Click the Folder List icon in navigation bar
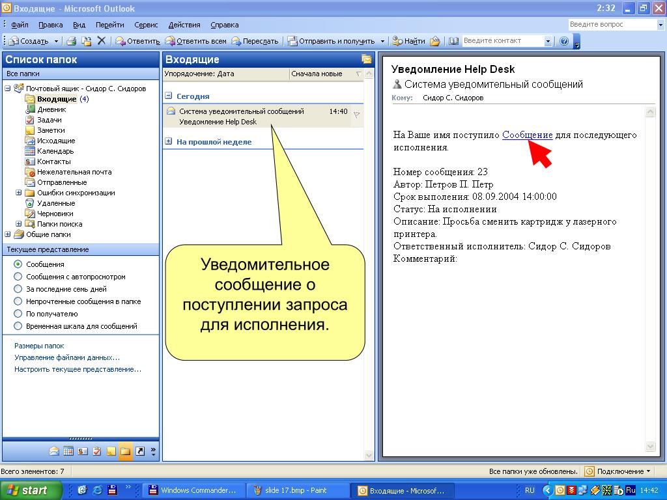Image resolution: width=667 pixels, height=500 pixels. (126, 451)
